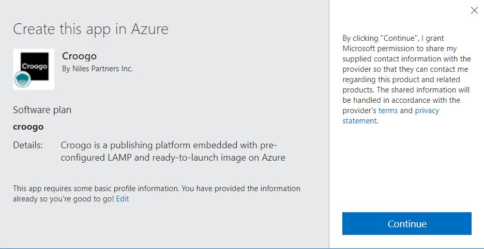Click the white 'Croogo' wordmark inside logo
484x249 pixels.
(35, 67)
